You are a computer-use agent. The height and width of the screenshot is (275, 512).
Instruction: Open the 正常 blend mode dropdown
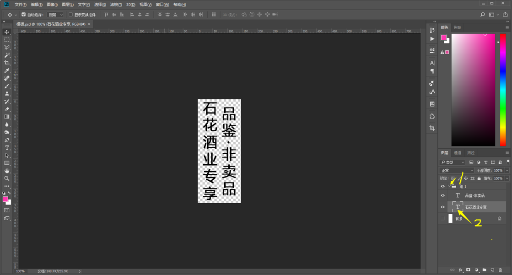[457, 171]
